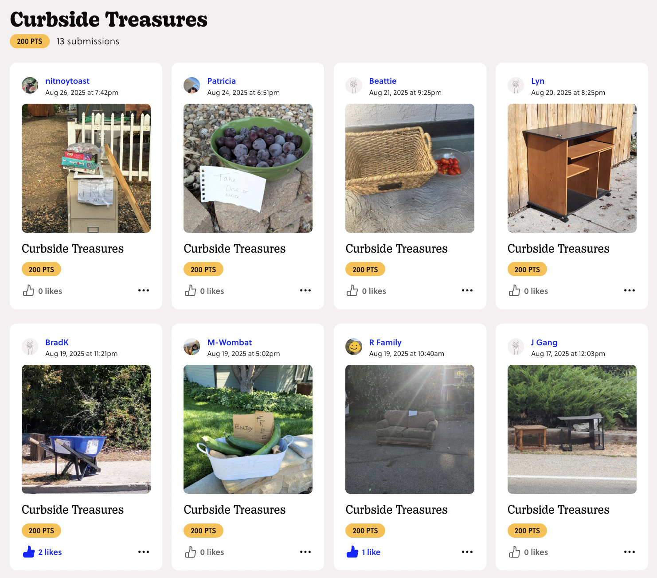The width and height of the screenshot is (657, 578).
Task: Open R Family's couch photo
Action: pyautogui.click(x=410, y=429)
